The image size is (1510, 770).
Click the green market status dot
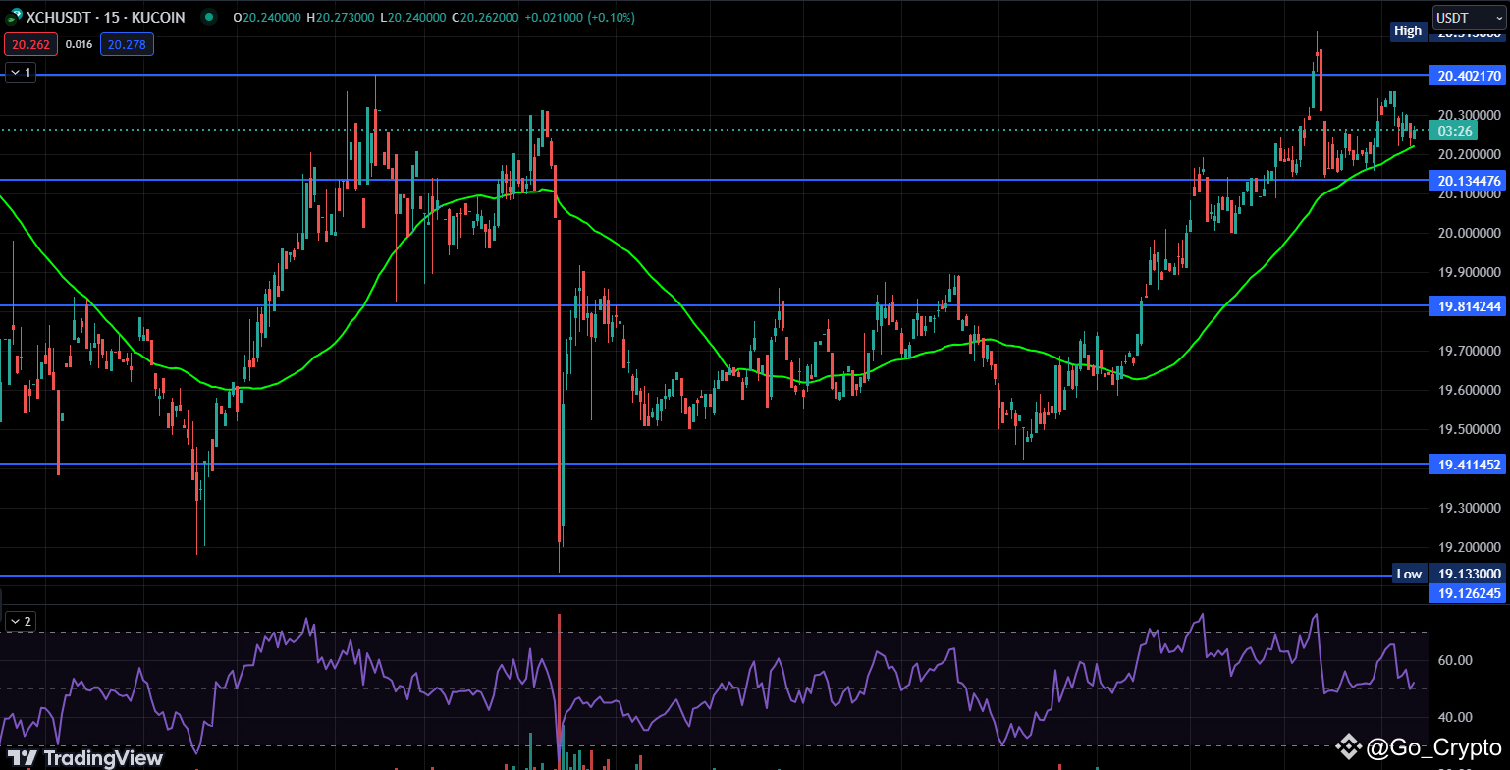[208, 18]
